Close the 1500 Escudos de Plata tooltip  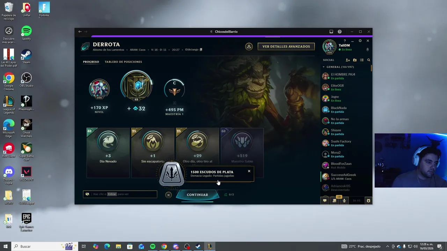pos(249,171)
